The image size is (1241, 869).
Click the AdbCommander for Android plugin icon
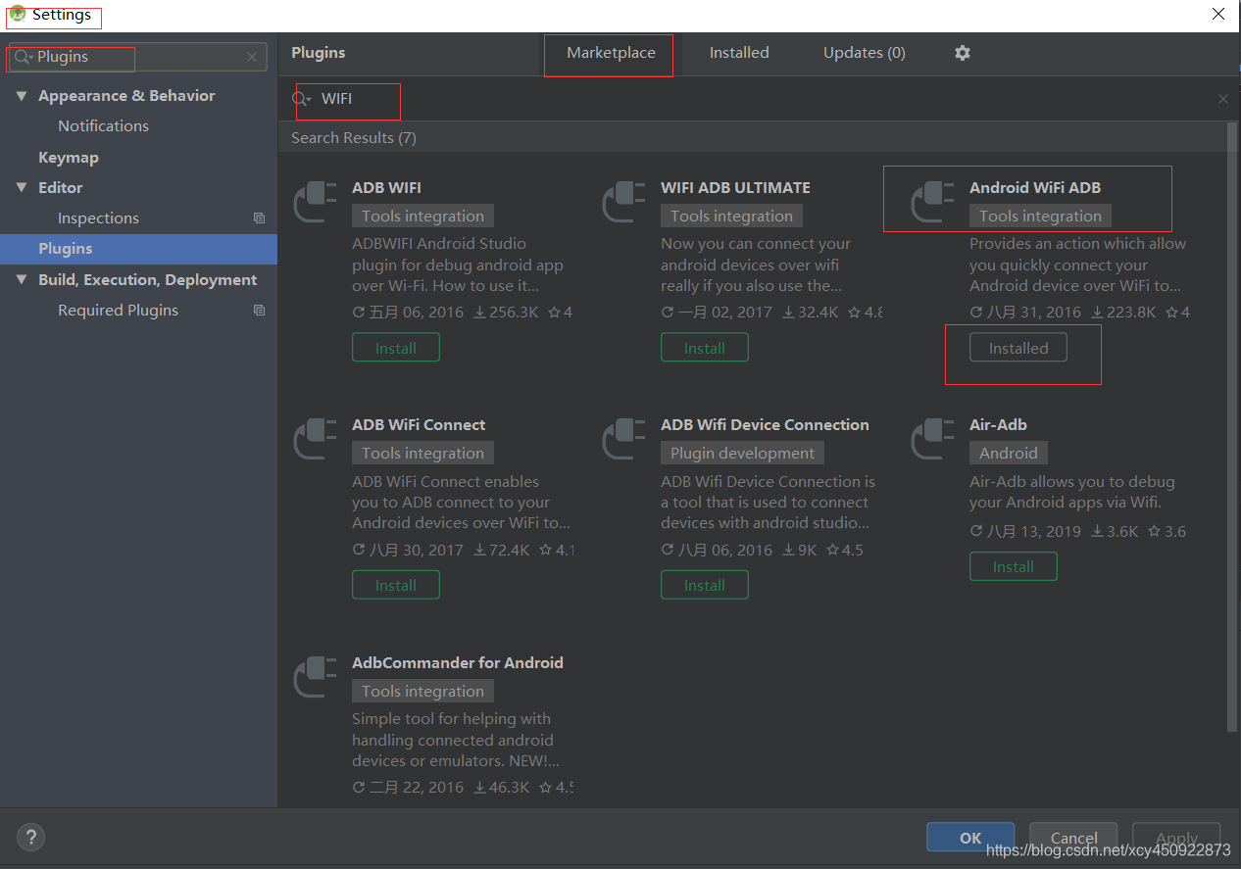click(316, 678)
